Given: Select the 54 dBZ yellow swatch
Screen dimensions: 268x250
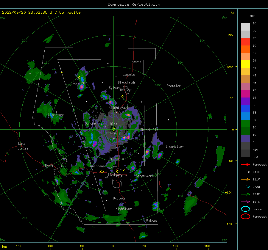Looking at the screenshot, I should point(245,64).
